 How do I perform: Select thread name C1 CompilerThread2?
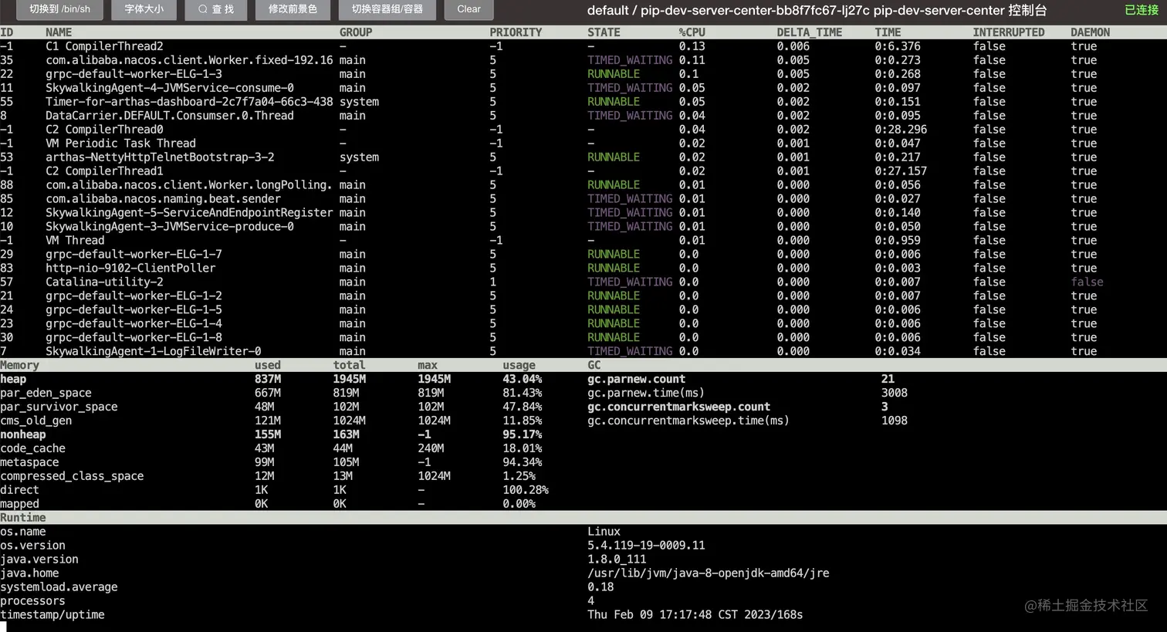pos(104,46)
